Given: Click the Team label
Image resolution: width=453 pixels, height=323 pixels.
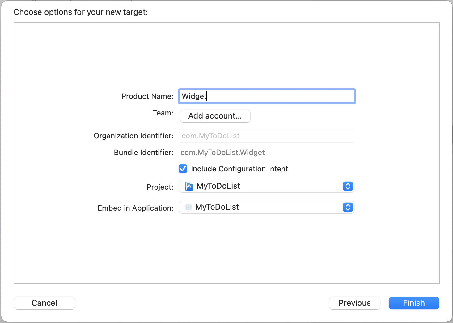Looking at the screenshot, I should (163, 113).
